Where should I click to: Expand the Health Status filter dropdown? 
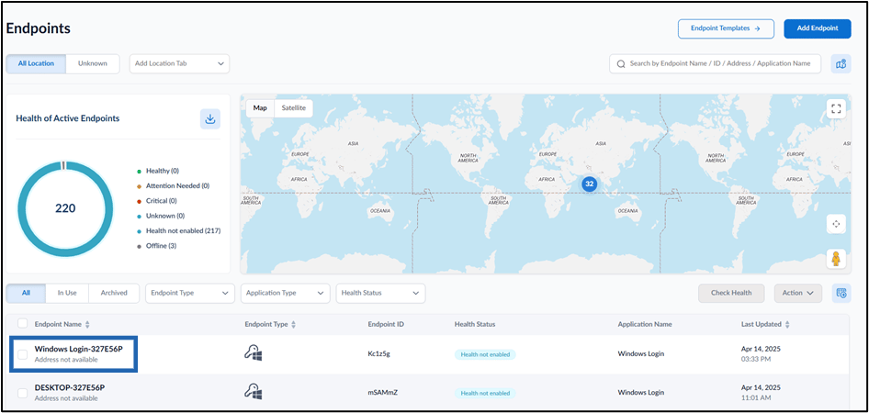tap(380, 294)
